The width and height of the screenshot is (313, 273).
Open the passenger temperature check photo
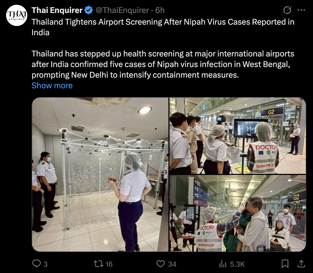[238, 213]
